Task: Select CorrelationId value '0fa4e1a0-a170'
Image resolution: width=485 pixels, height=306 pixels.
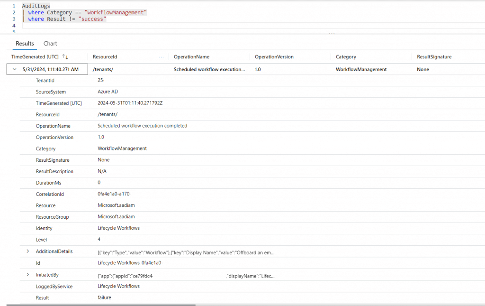Action: [114, 194]
